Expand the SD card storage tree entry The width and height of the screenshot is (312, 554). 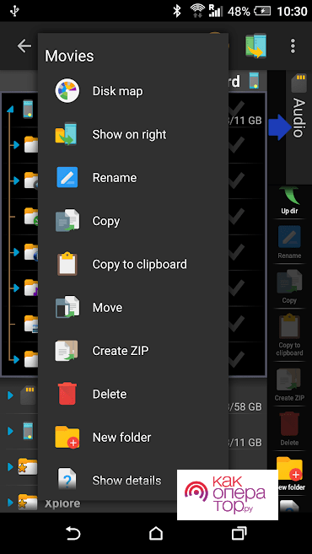point(10,395)
